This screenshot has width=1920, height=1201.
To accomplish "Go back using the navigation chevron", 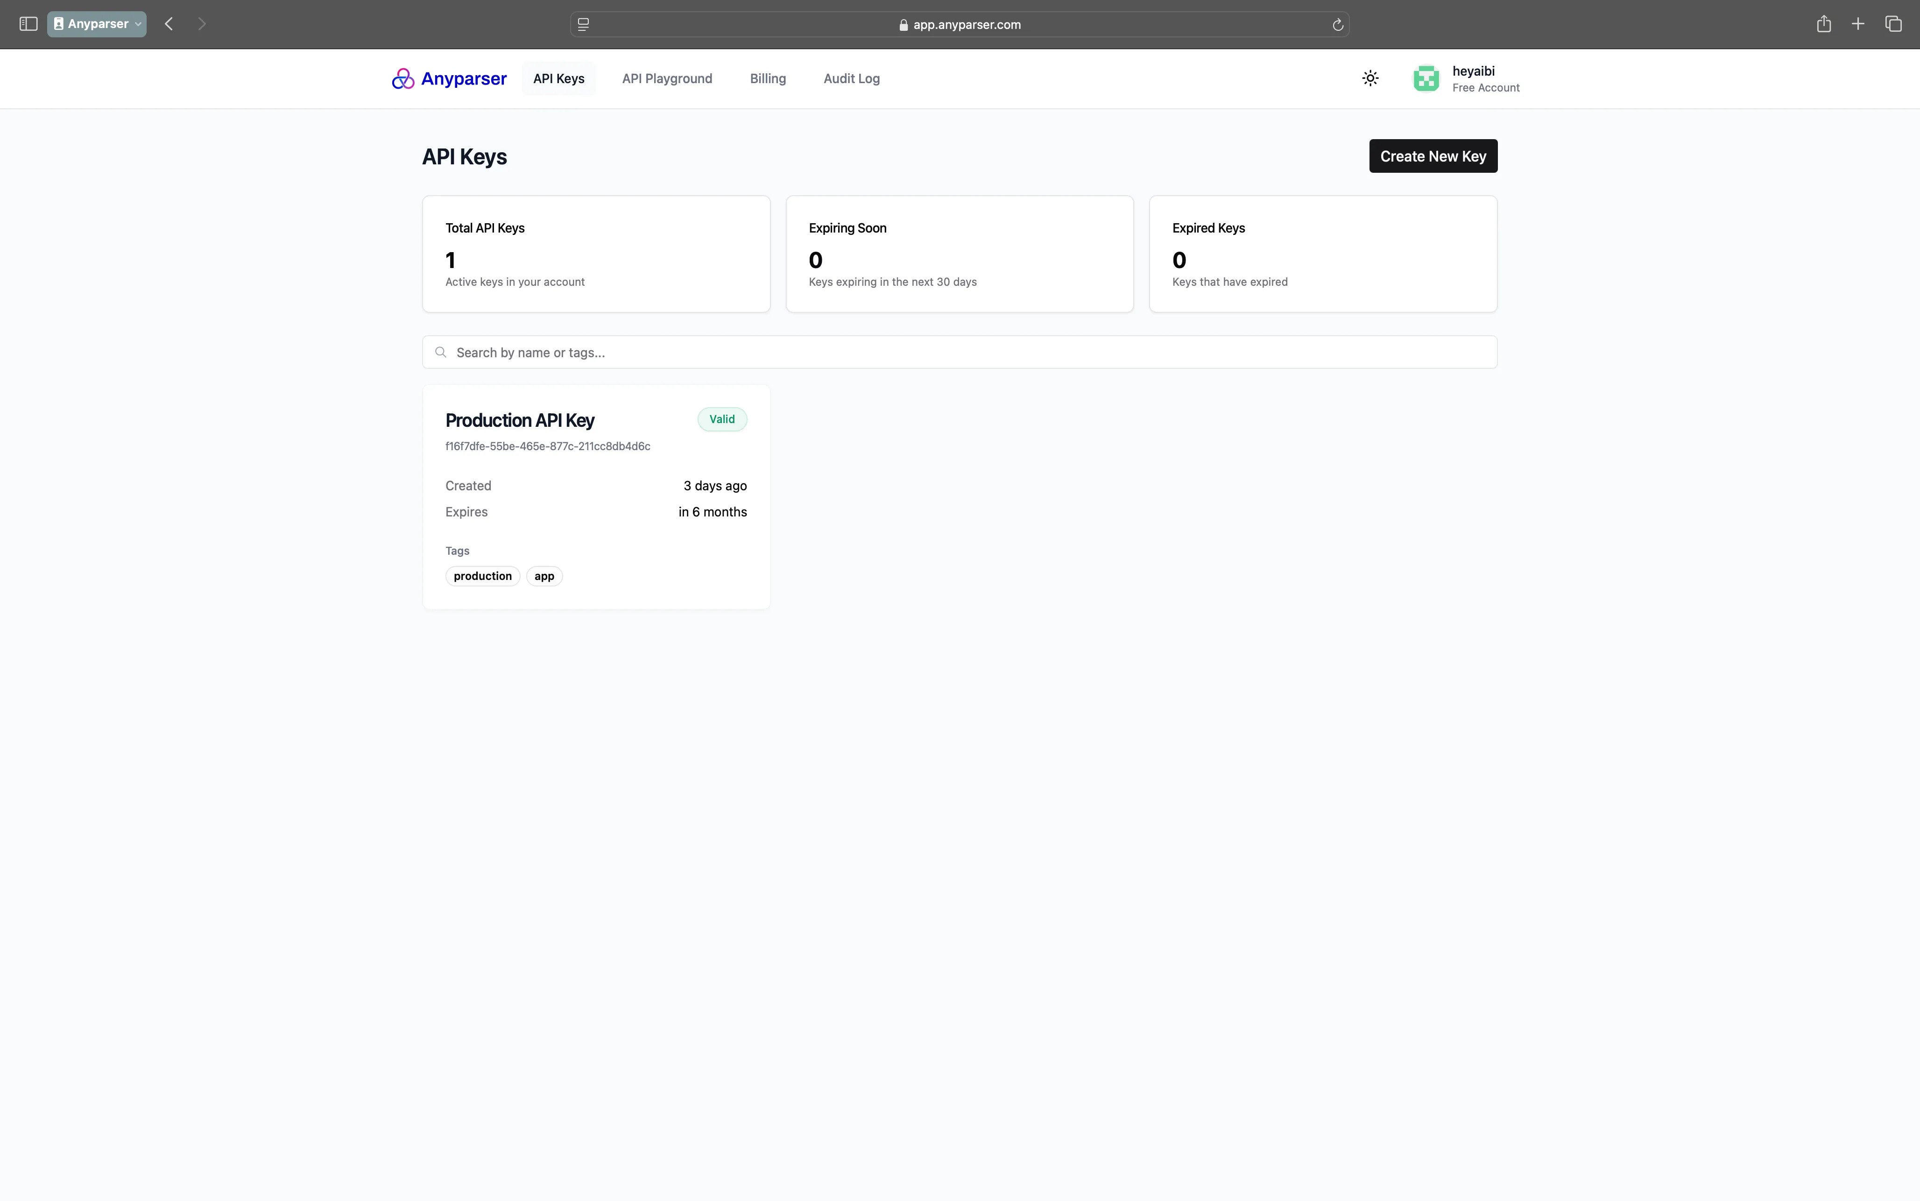I will click(x=169, y=24).
